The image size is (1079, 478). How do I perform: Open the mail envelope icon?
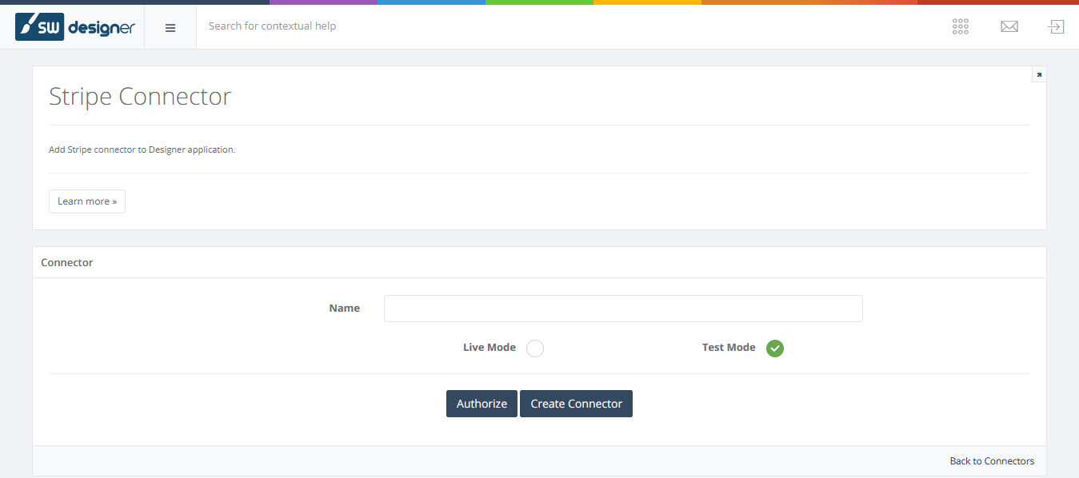(x=1009, y=27)
